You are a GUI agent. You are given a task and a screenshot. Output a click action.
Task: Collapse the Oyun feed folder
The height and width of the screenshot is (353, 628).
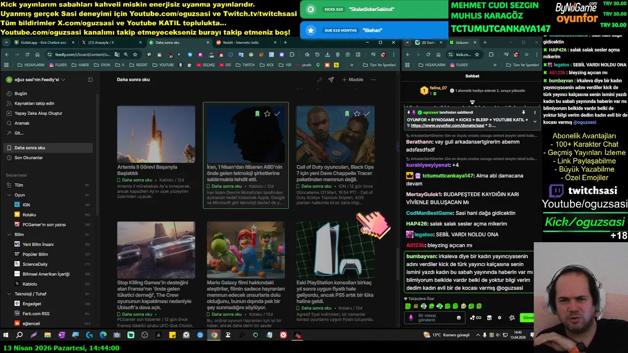(9, 195)
